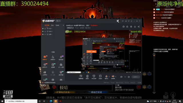Open the download-circle tool

[x=53, y=73]
